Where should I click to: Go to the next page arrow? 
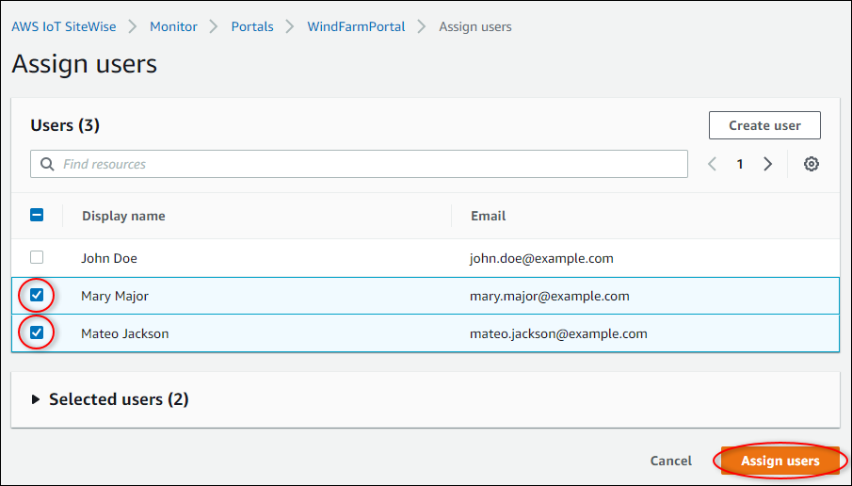pos(768,164)
